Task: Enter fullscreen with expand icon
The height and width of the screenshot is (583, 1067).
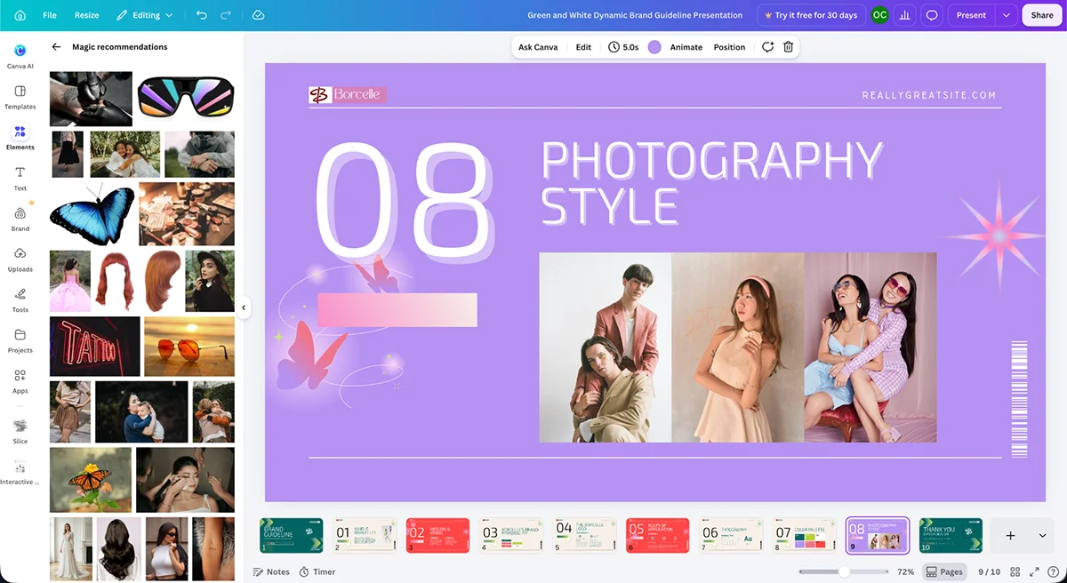Action: (x=1035, y=571)
